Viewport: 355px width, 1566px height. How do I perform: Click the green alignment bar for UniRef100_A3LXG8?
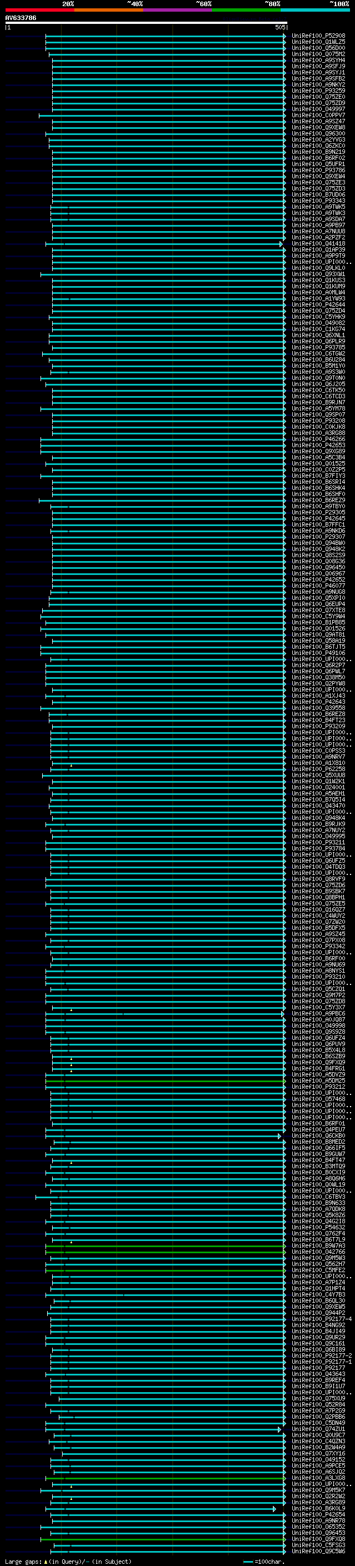pos(165,1478)
